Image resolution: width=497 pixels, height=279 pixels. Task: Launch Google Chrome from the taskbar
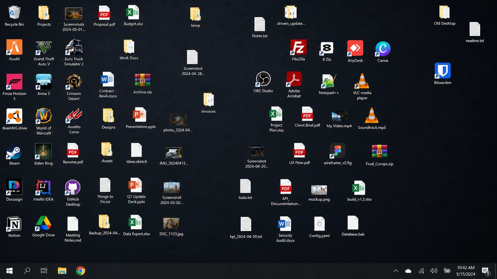click(x=80, y=271)
